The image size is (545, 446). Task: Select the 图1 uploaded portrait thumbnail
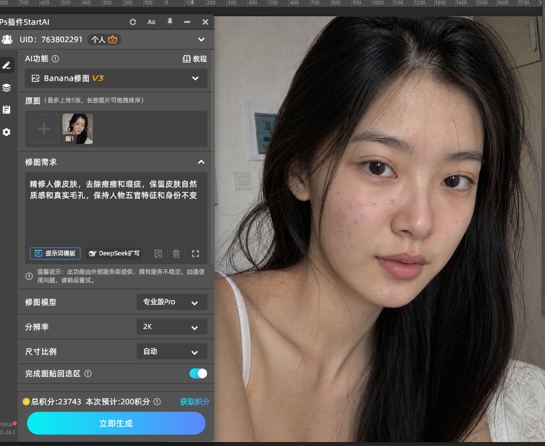coord(78,129)
